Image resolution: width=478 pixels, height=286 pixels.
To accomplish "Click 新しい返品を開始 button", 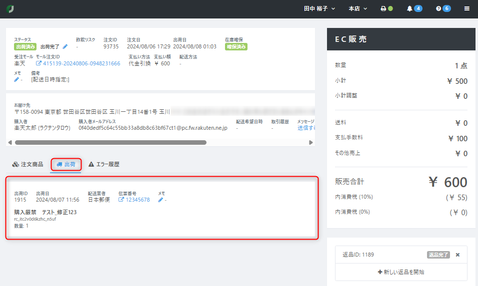I will pos(401,272).
